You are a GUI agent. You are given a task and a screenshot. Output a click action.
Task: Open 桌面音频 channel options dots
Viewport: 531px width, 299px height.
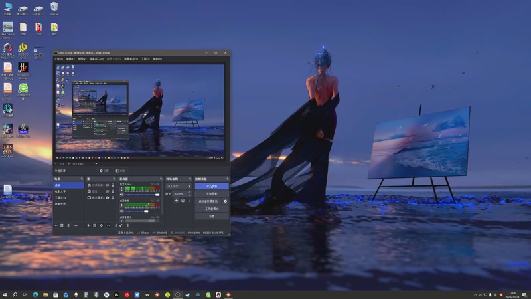[x=121, y=206]
